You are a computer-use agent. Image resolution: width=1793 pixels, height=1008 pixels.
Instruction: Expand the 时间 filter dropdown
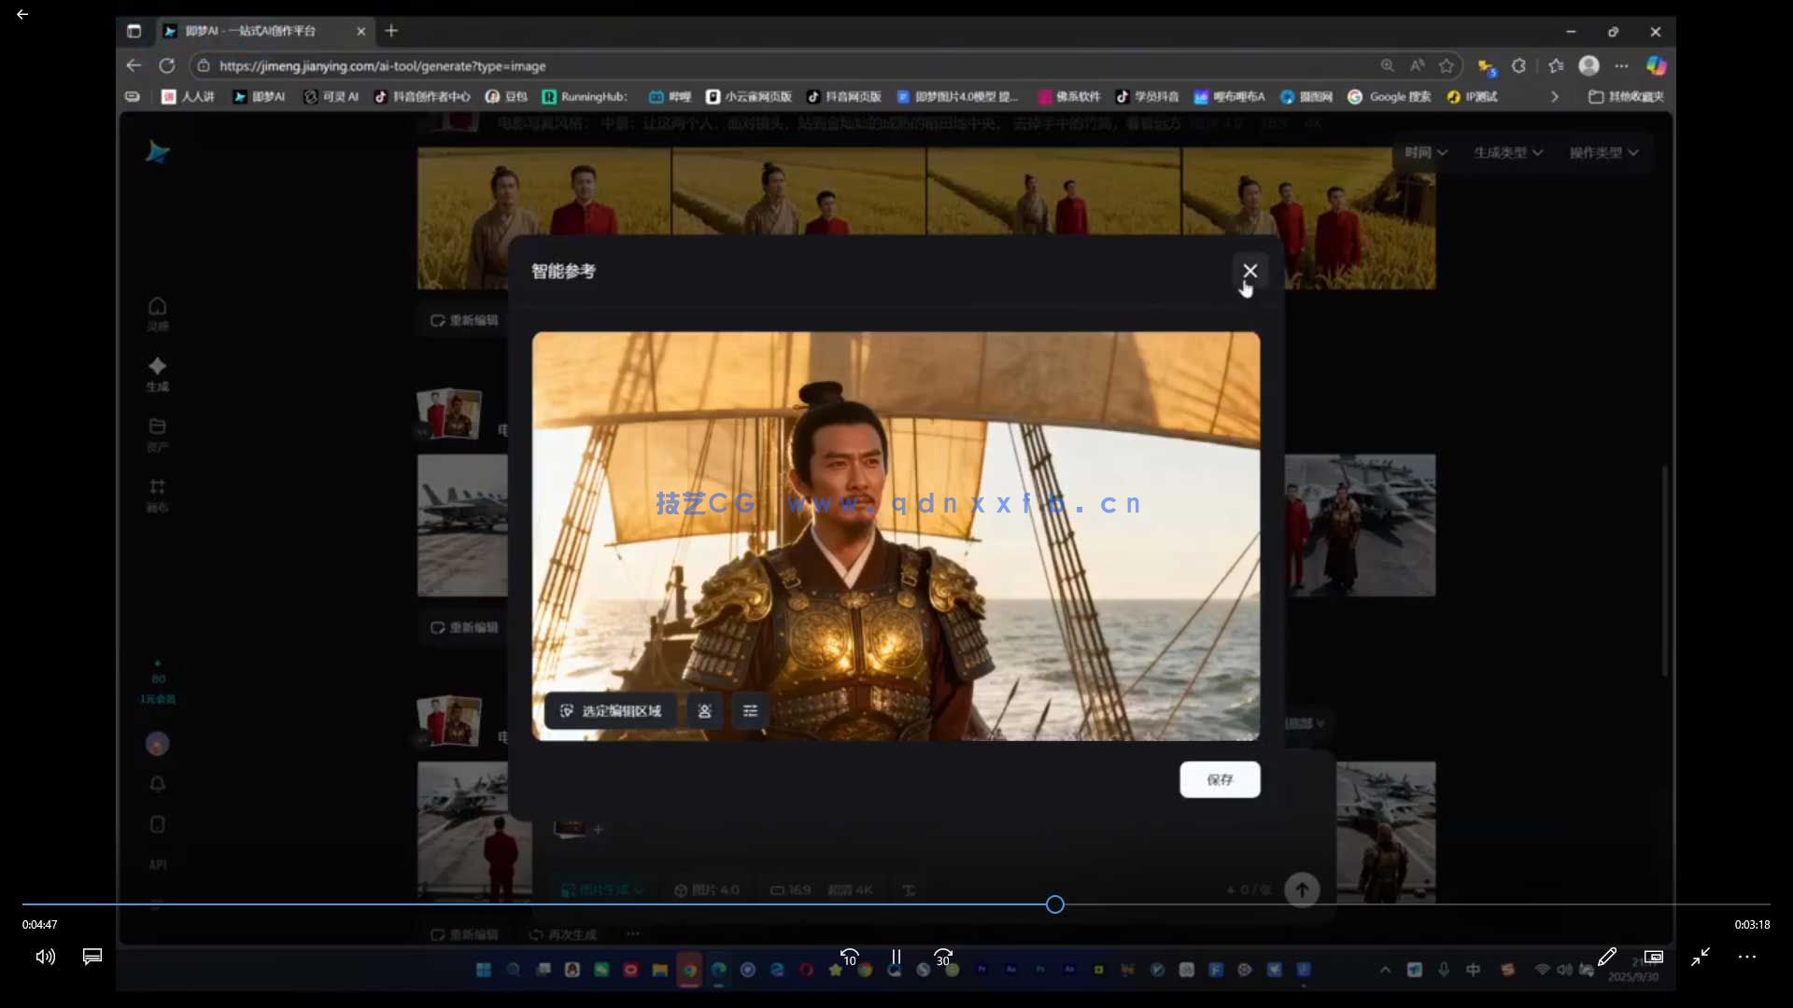tap(1425, 152)
